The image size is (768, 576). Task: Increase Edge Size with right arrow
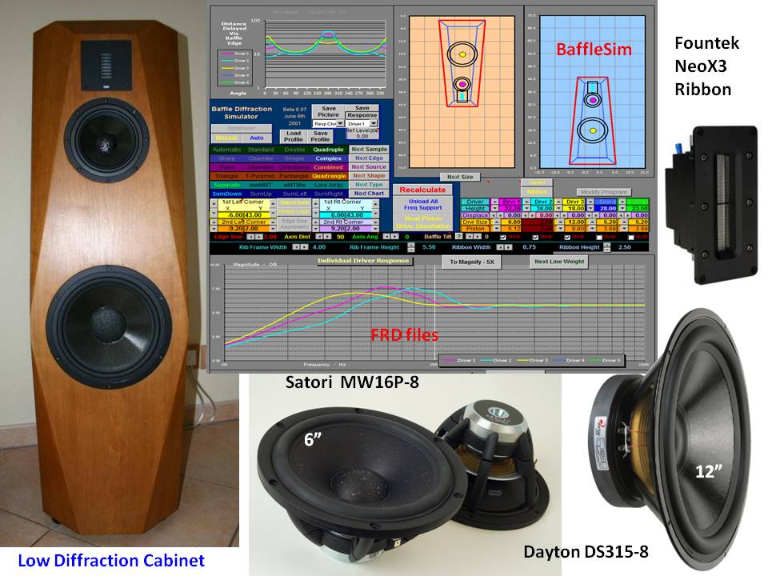(259, 237)
